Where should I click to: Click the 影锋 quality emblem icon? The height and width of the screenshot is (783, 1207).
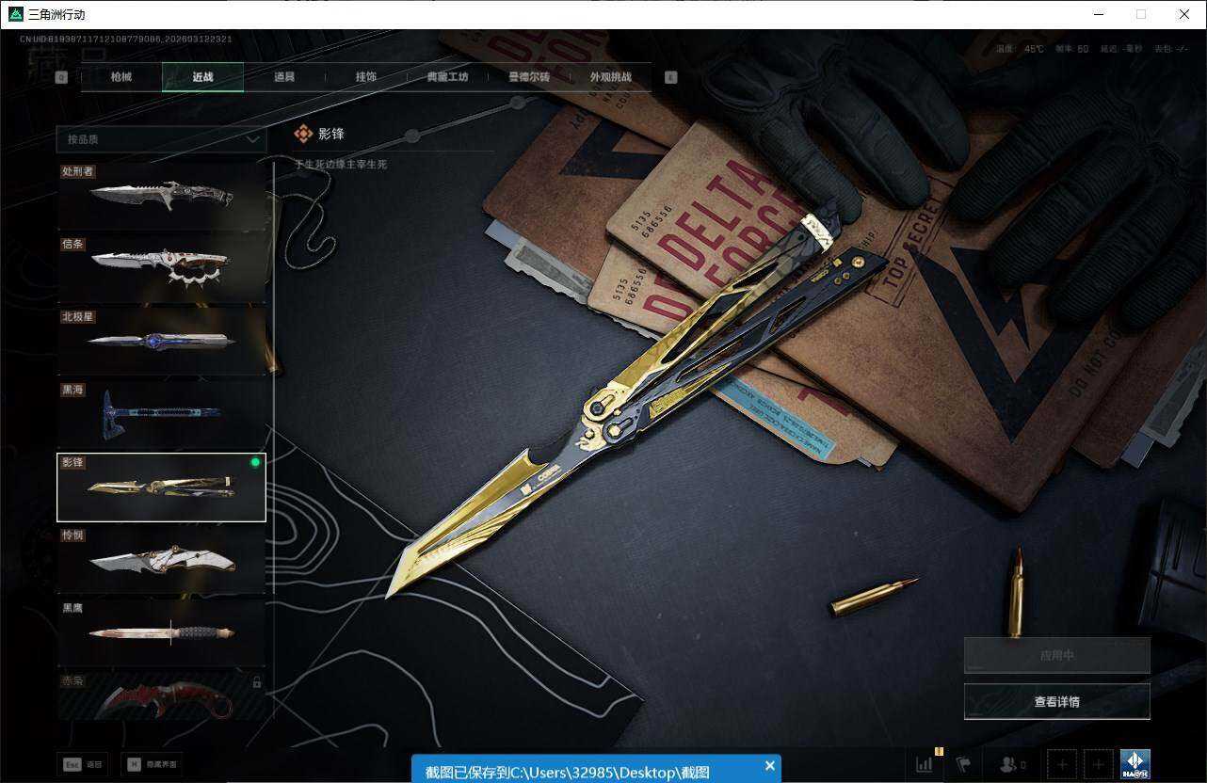click(303, 135)
